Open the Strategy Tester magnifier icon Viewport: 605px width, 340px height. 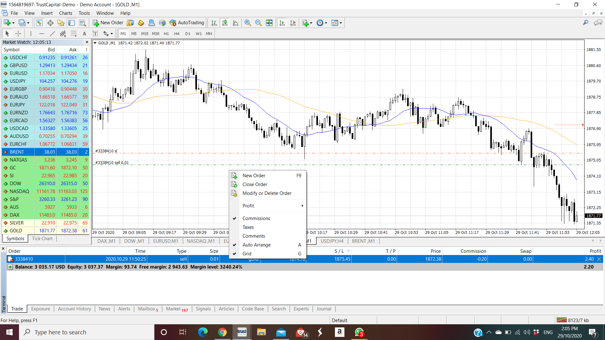pyautogui.click(x=82, y=23)
